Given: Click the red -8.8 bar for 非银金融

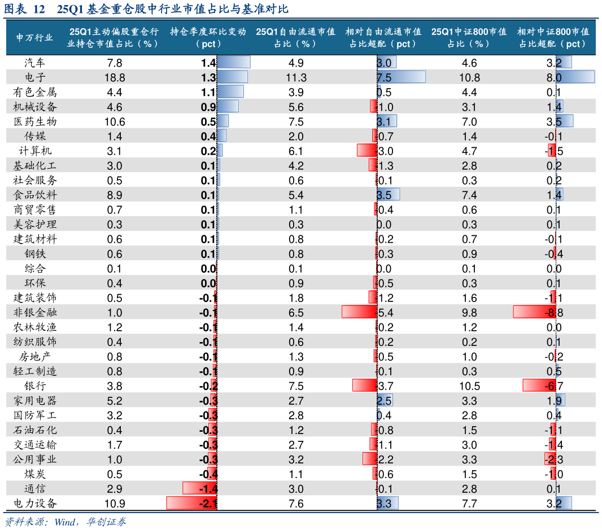Looking at the screenshot, I should click(531, 312).
